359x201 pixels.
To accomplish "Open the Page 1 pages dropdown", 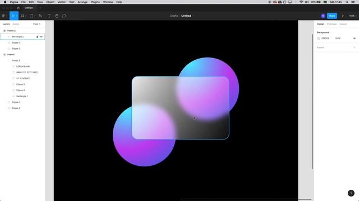I will click(x=37, y=24).
